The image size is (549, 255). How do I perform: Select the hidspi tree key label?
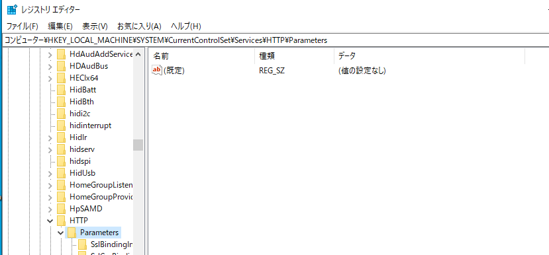click(80, 161)
